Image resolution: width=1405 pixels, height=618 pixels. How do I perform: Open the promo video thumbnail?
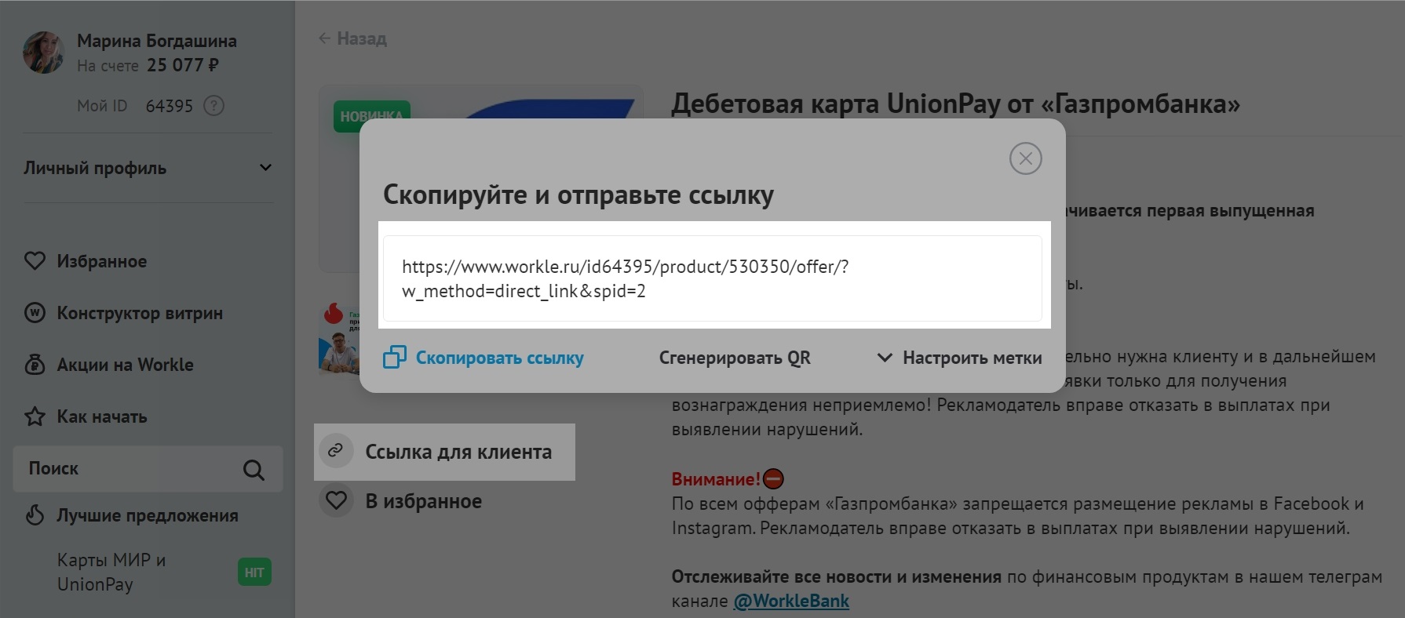pos(339,339)
